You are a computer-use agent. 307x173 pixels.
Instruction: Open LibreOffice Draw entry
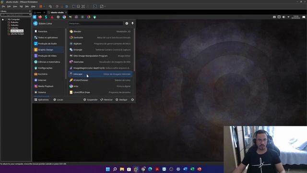[100, 92]
